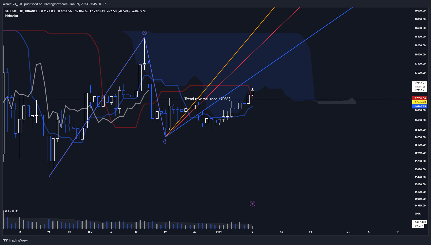
Task: Click the Ichimoku indicator label
Action: (11, 16)
